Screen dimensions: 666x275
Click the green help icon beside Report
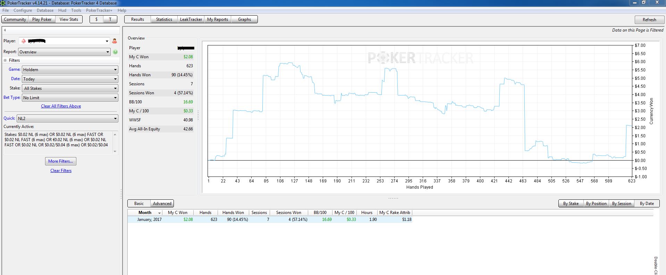(115, 52)
